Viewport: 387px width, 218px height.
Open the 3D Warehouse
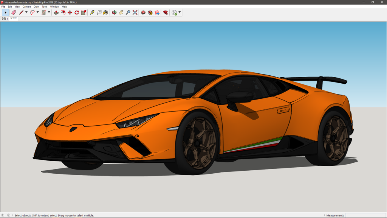pos(143,12)
